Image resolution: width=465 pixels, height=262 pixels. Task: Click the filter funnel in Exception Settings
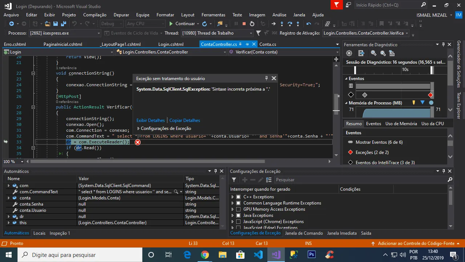pos(234,180)
